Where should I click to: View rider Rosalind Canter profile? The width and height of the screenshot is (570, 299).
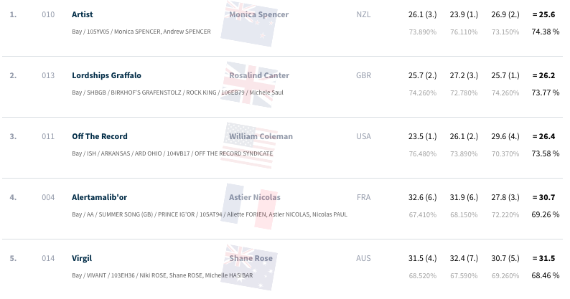[x=259, y=75]
